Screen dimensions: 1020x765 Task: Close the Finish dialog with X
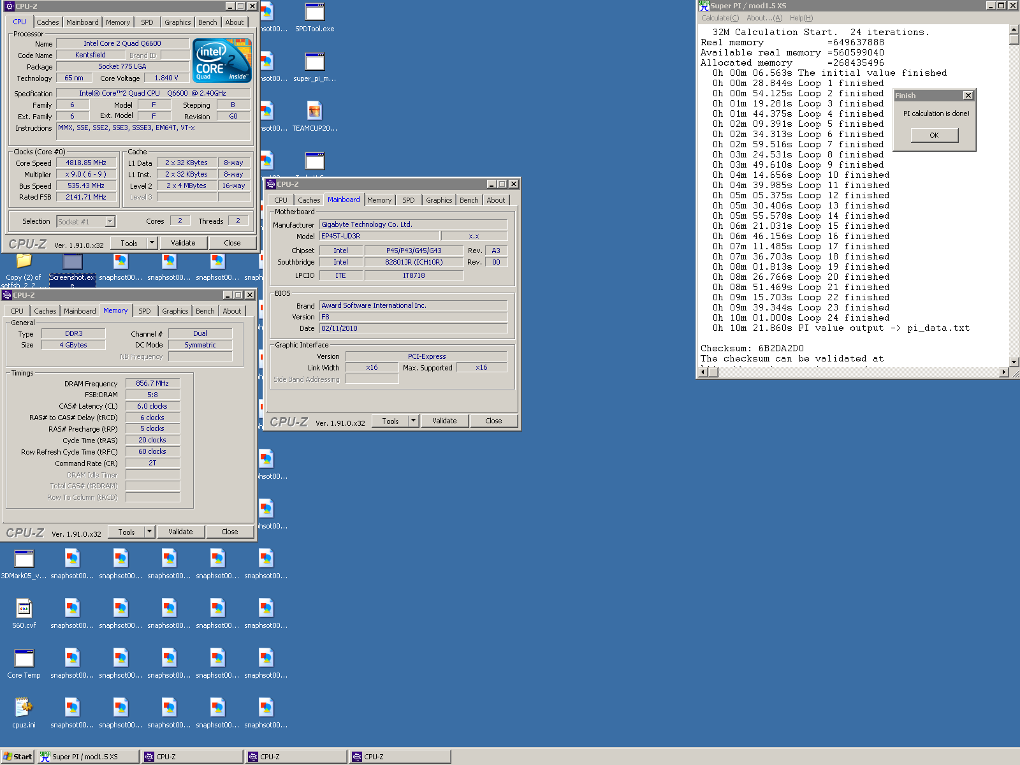(x=968, y=95)
